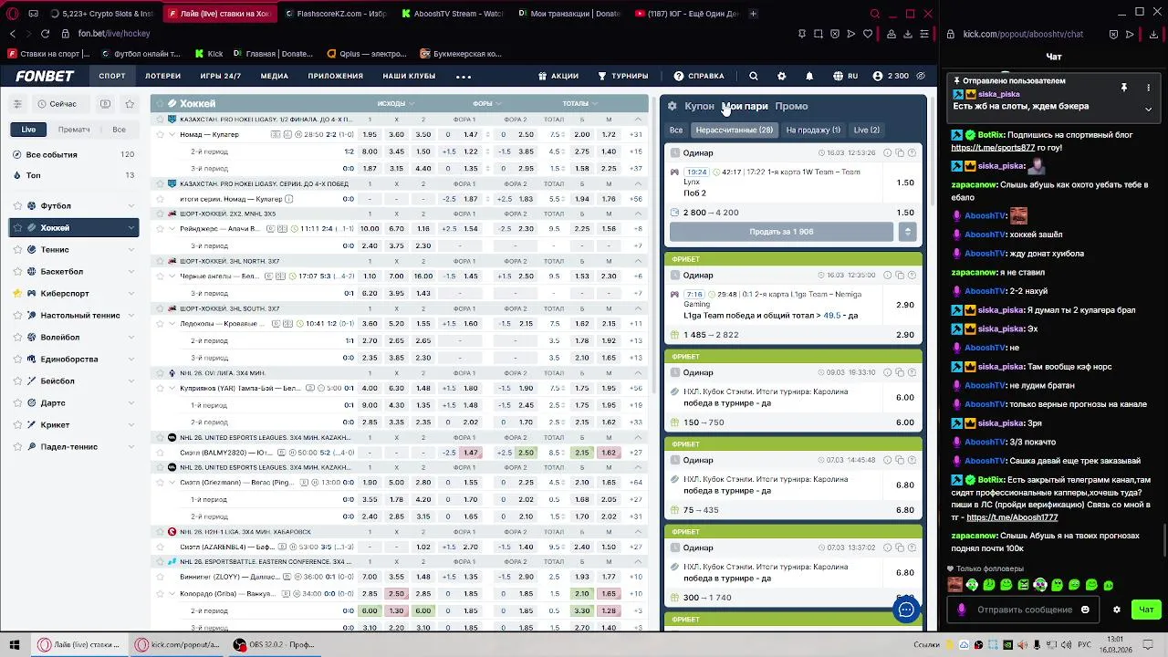This screenshot has width=1168, height=657.
Task: Click the Продать за 1 906 button
Action: click(781, 232)
